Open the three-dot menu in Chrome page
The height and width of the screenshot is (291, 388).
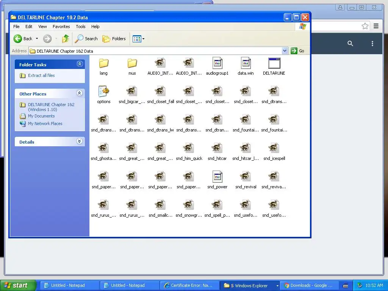coord(372,44)
